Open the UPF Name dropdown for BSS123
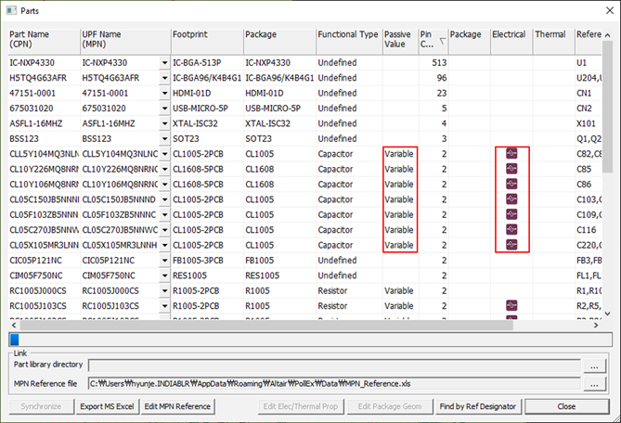Screen dimensions: 621x423 tap(164, 138)
